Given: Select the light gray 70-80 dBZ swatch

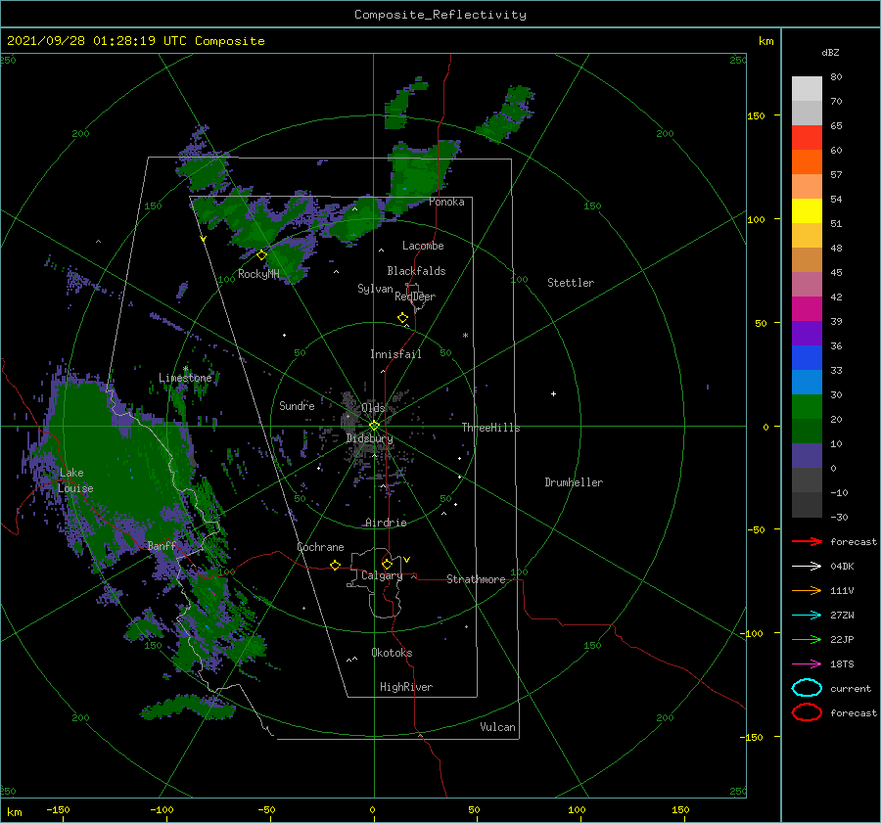Looking at the screenshot, I should coord(807,89).
